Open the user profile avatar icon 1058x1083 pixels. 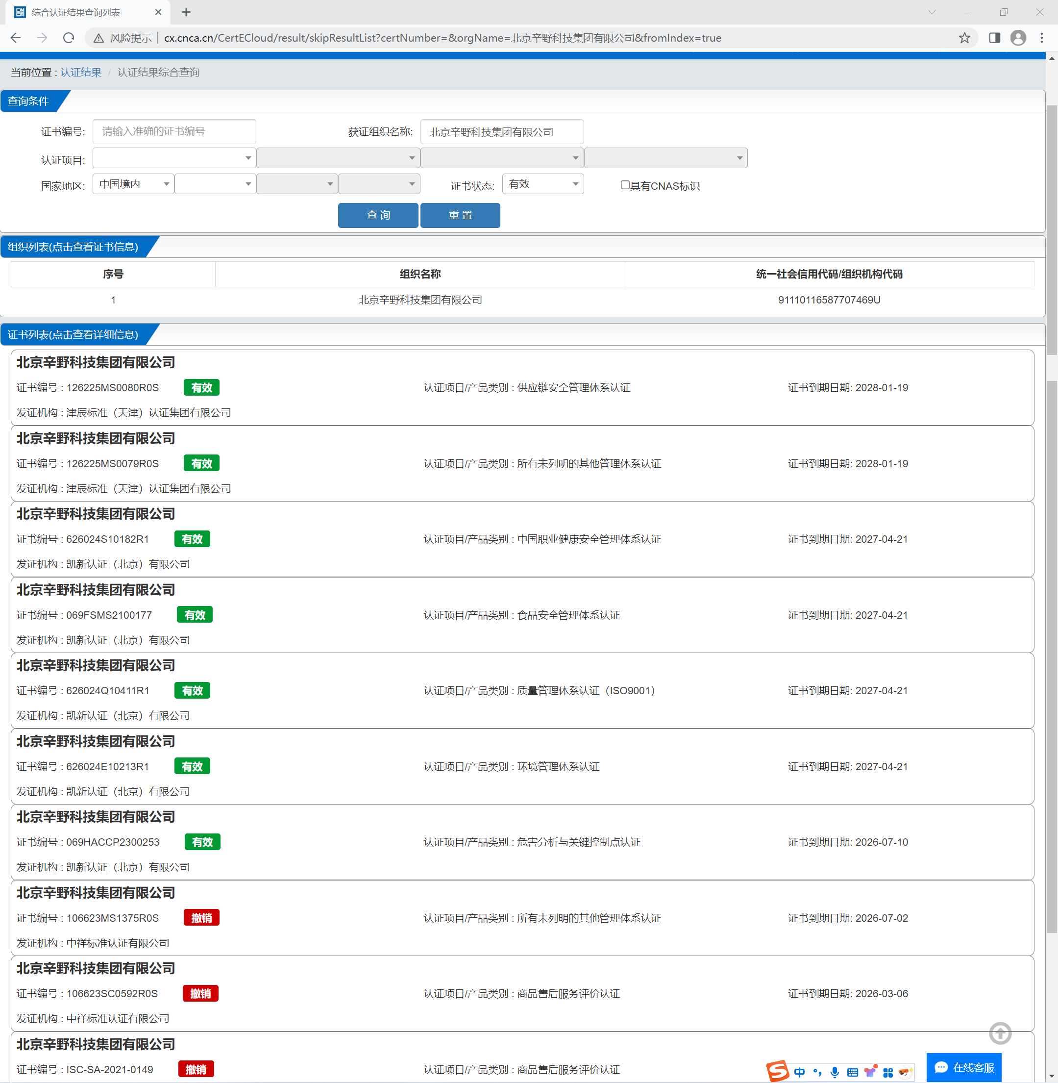click(x=1018, y=38)
